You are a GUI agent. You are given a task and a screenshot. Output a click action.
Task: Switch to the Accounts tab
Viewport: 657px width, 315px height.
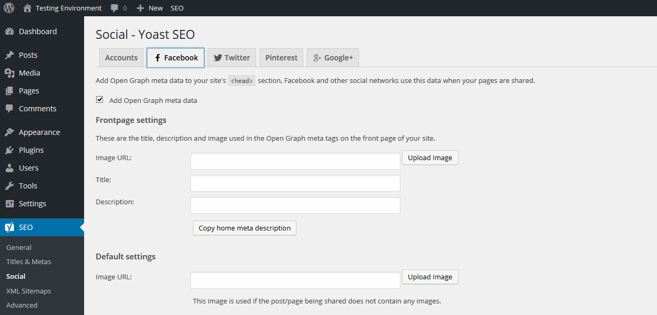coord(121,58)
